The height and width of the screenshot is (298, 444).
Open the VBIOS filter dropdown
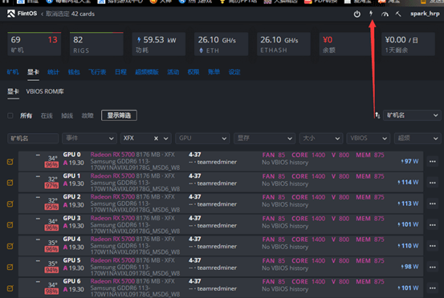(x=368, y=139)
